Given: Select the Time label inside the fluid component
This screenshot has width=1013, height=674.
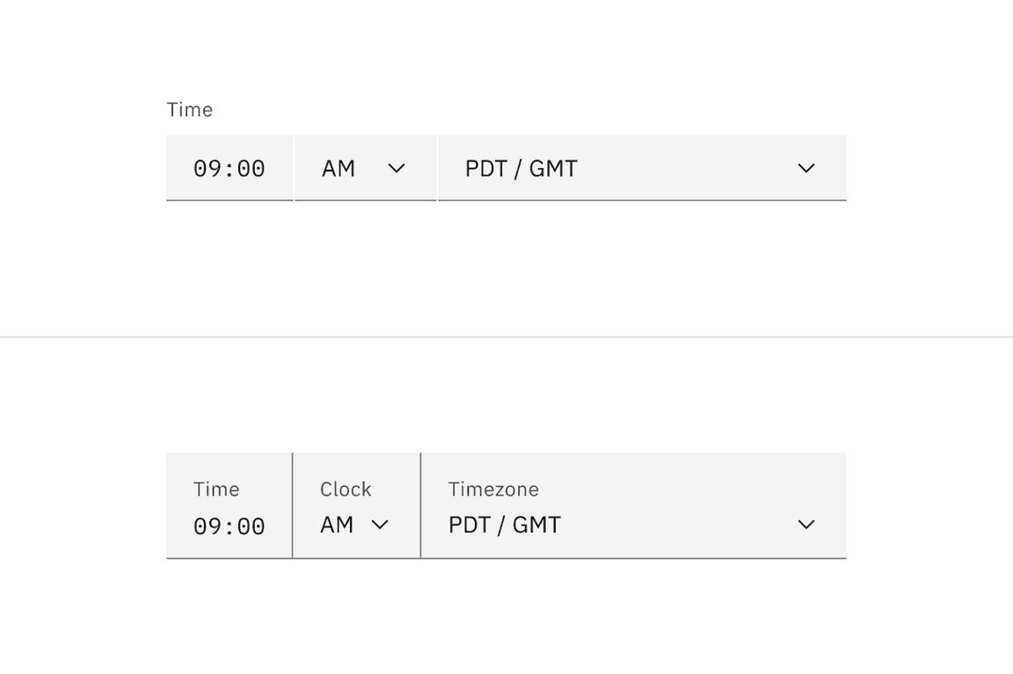Looking at the screenshot, I should tap(216, 489).
